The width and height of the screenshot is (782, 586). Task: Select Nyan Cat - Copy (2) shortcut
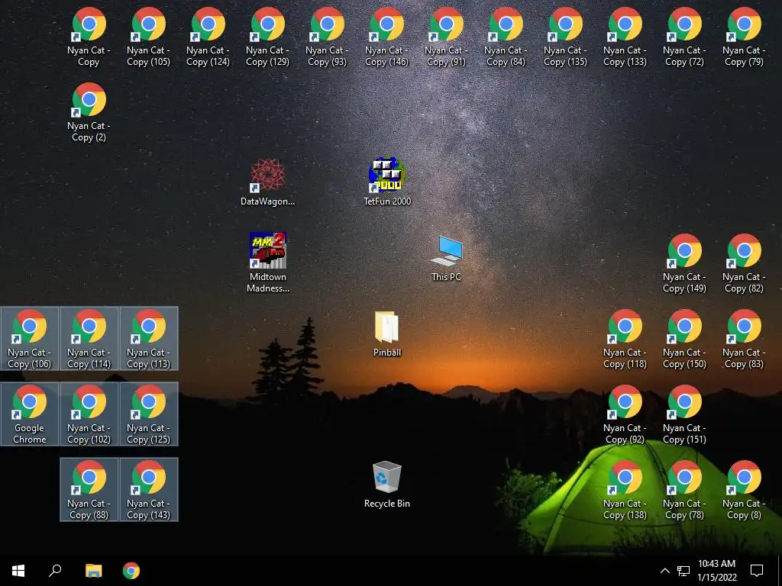pos(89,113)
